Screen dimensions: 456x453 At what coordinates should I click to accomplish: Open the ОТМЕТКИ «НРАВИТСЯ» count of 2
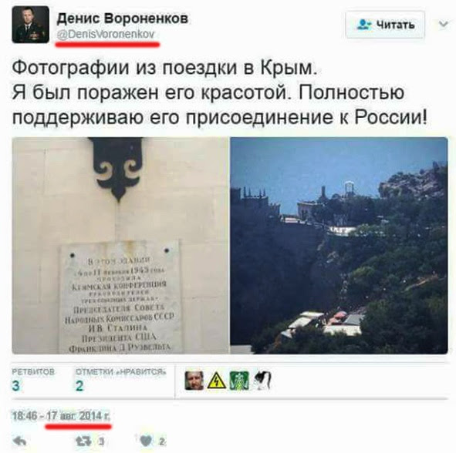point(120,380)
